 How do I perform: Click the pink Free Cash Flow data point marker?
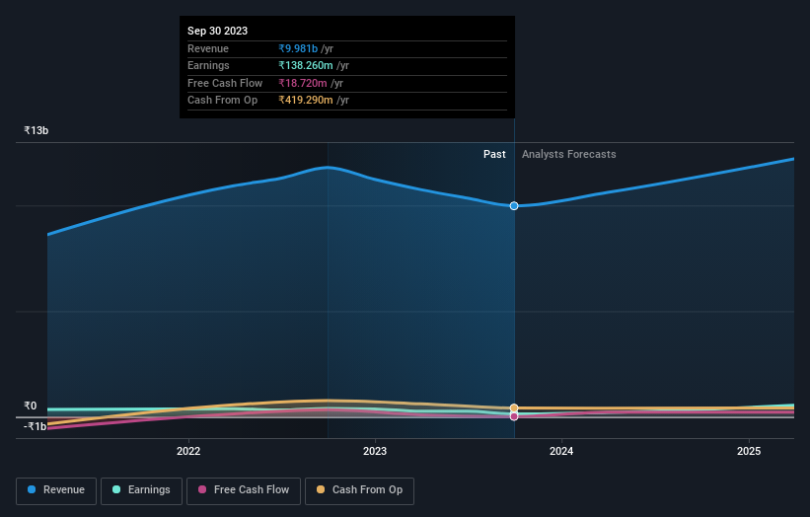click(514, 416)
